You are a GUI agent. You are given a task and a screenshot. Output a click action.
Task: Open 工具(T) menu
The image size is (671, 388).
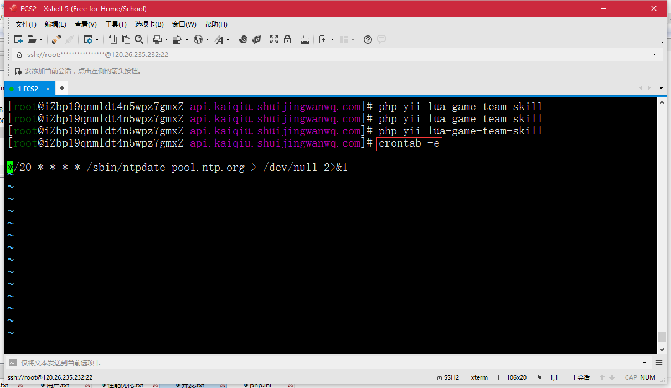click(x=116, y=24)
